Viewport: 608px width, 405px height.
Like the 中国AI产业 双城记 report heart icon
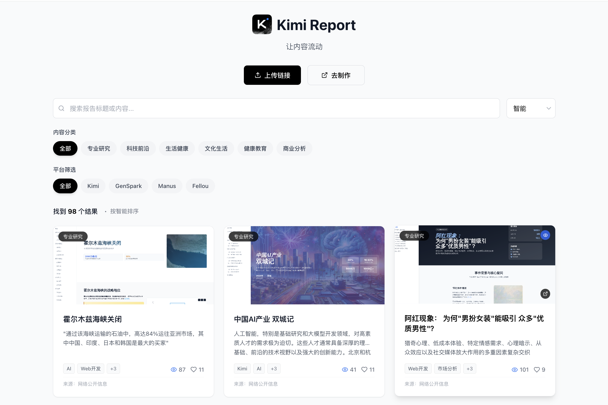click(364, 370)
